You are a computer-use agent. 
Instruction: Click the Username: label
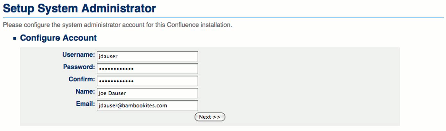[79, 55]
